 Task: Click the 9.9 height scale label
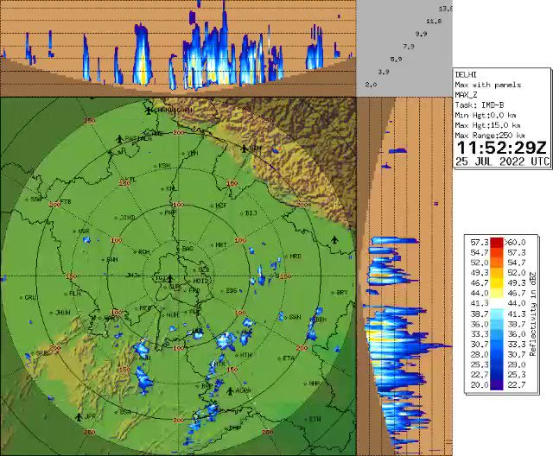pos(421,34)
